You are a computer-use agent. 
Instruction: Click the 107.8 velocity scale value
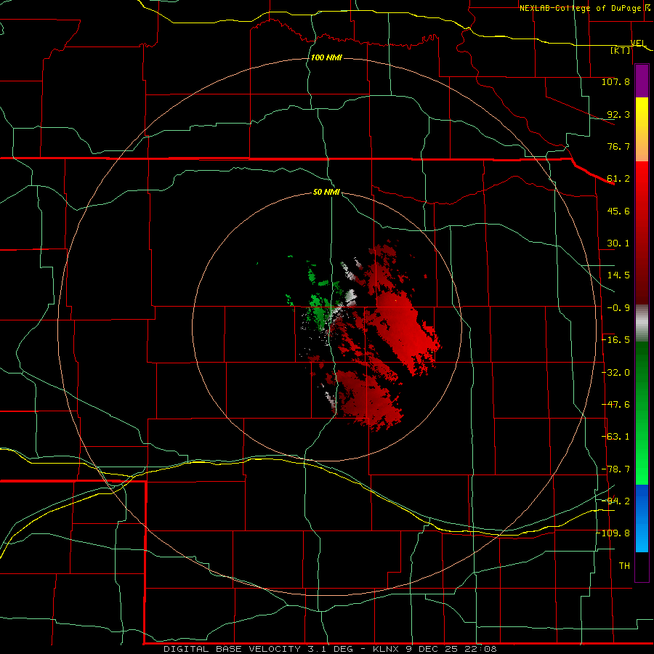tap(615, 81)
